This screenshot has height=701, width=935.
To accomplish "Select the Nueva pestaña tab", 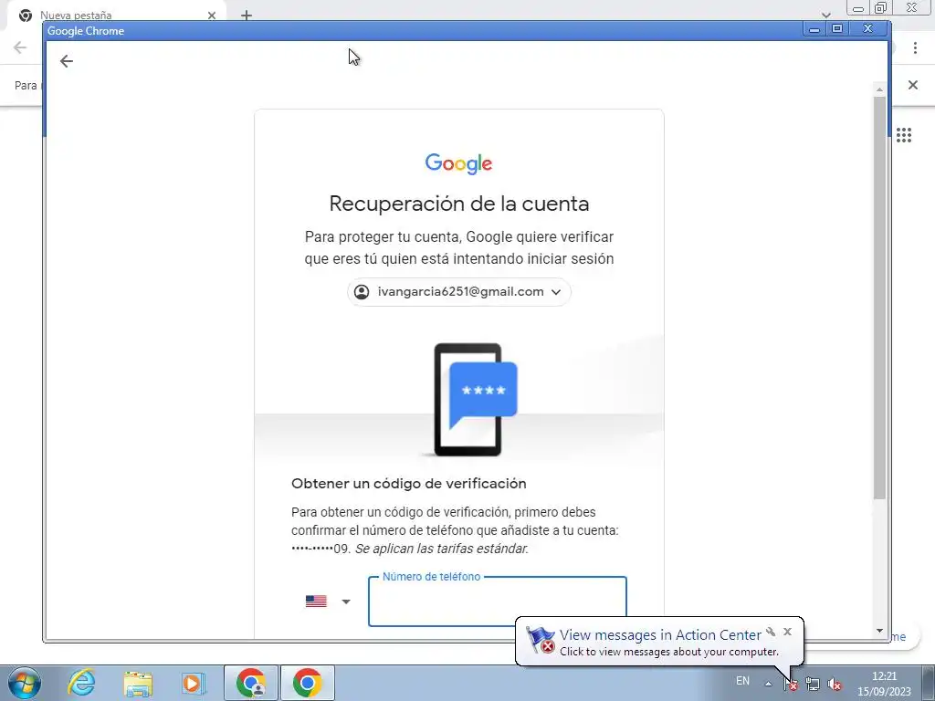I will click(116, 16).
